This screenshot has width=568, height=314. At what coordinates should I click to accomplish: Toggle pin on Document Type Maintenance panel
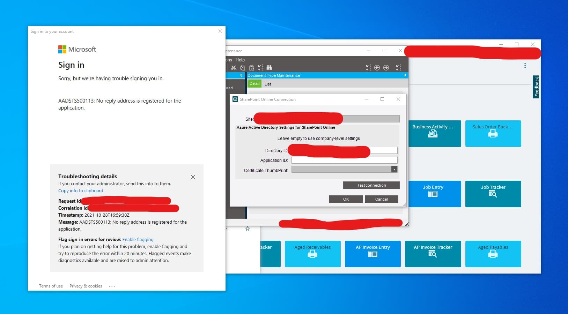405,75
